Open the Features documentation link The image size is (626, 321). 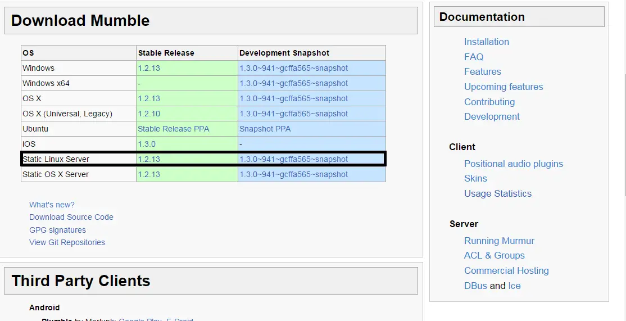pyautogui.click(x=482, y=72)
